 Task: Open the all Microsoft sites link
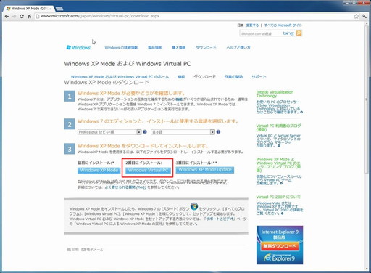point(283,25)
